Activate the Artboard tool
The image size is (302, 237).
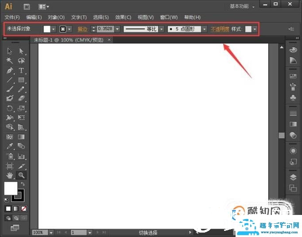click(x=10, y=166)
